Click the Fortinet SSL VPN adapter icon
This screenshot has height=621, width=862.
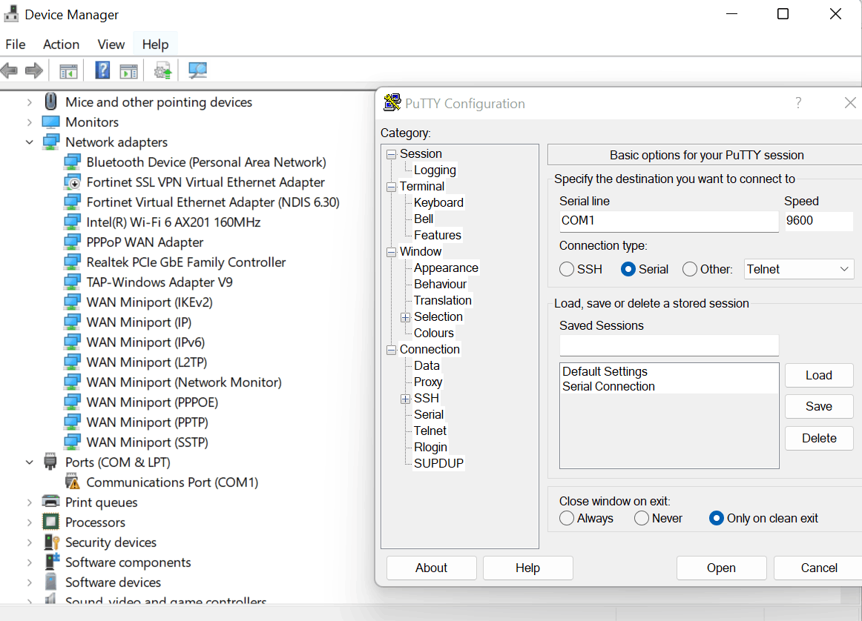tap(72, 182)
